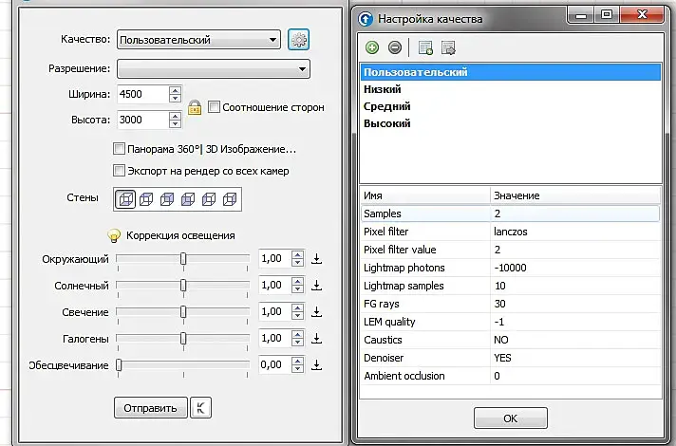Viewport: 676px width, 446px height.
Task: Close the Настройка качества window
Action: click(x=642, y=14)
